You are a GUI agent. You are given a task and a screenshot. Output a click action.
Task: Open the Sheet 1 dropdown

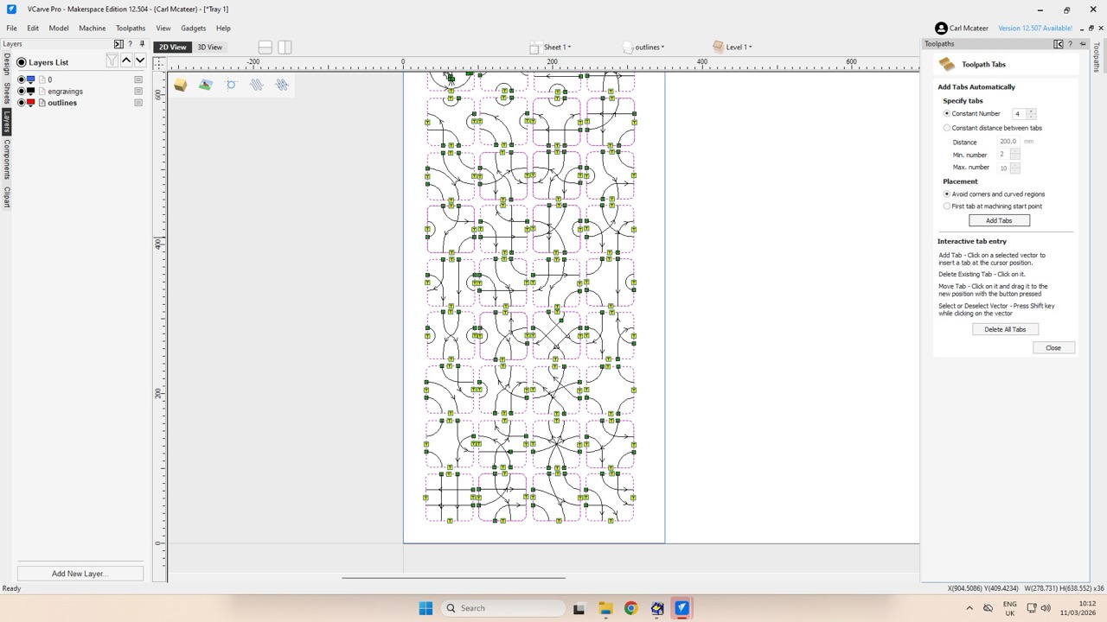coord(550,47)
